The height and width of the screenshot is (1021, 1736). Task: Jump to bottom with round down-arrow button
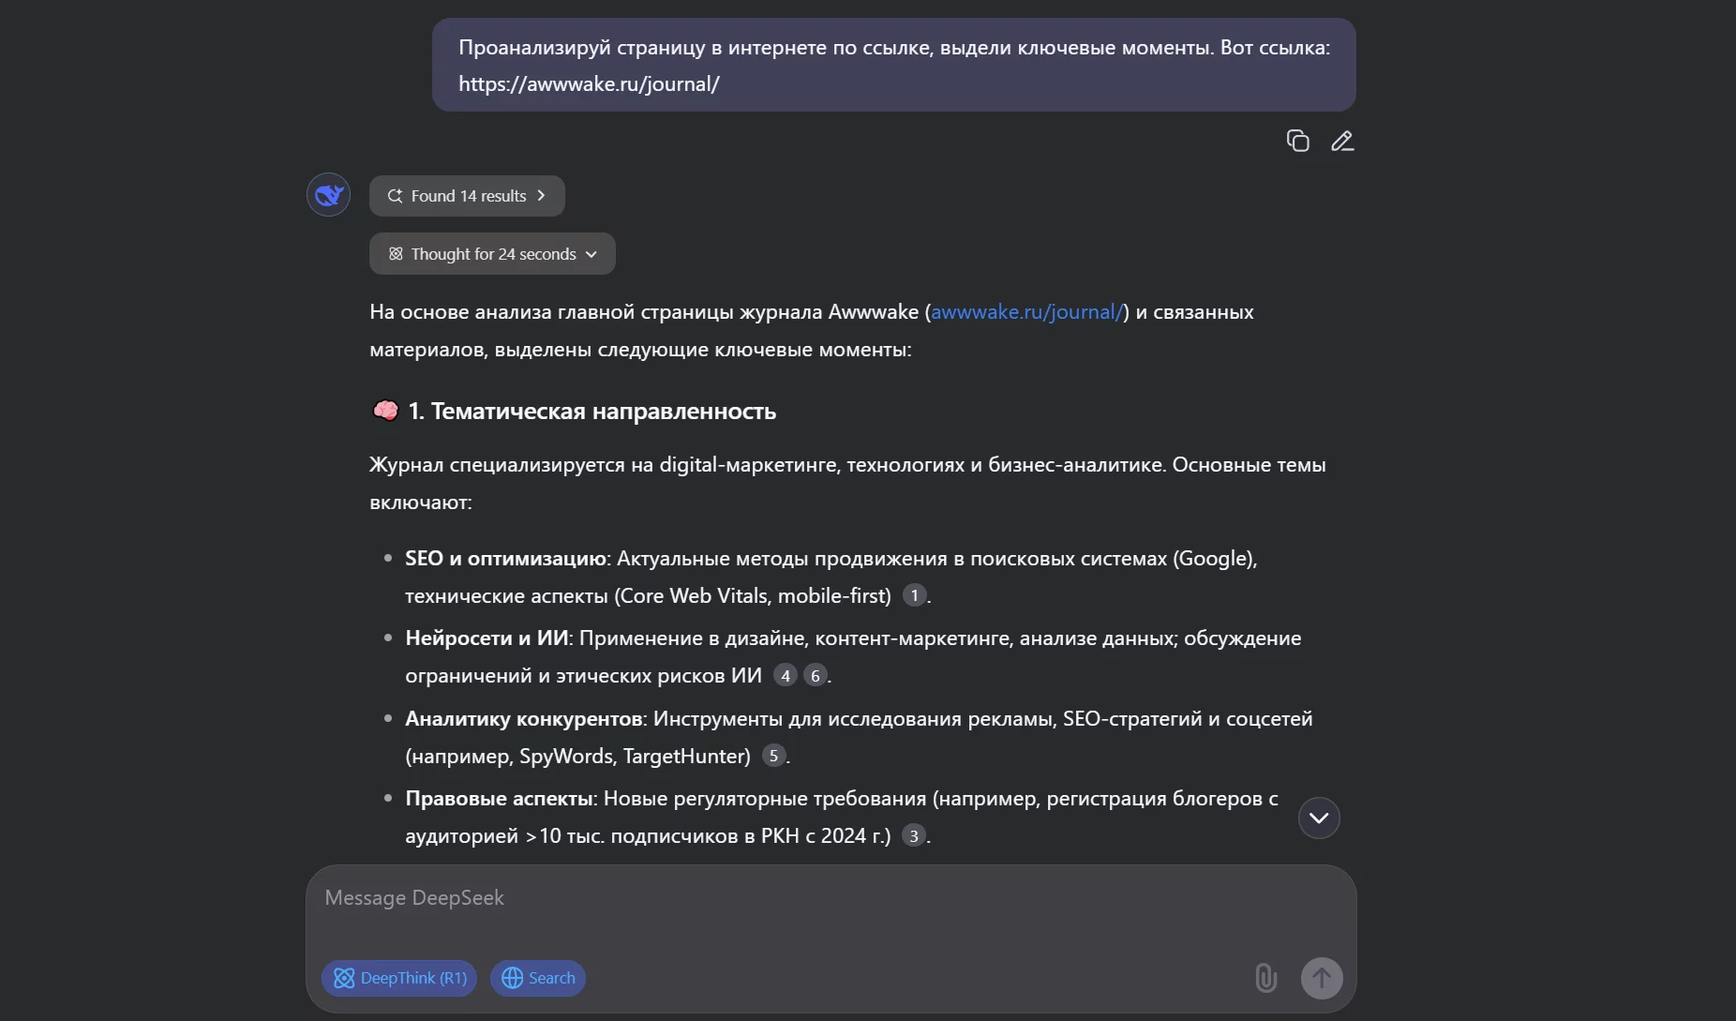pyautogui.click(x=1319, y=818)
